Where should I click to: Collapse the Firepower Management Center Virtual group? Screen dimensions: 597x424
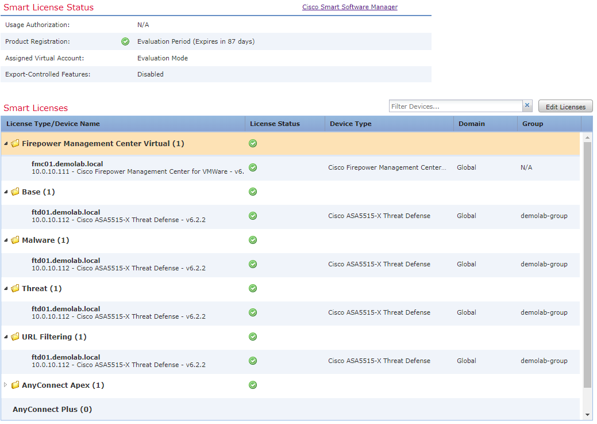(x=6, y=144)
